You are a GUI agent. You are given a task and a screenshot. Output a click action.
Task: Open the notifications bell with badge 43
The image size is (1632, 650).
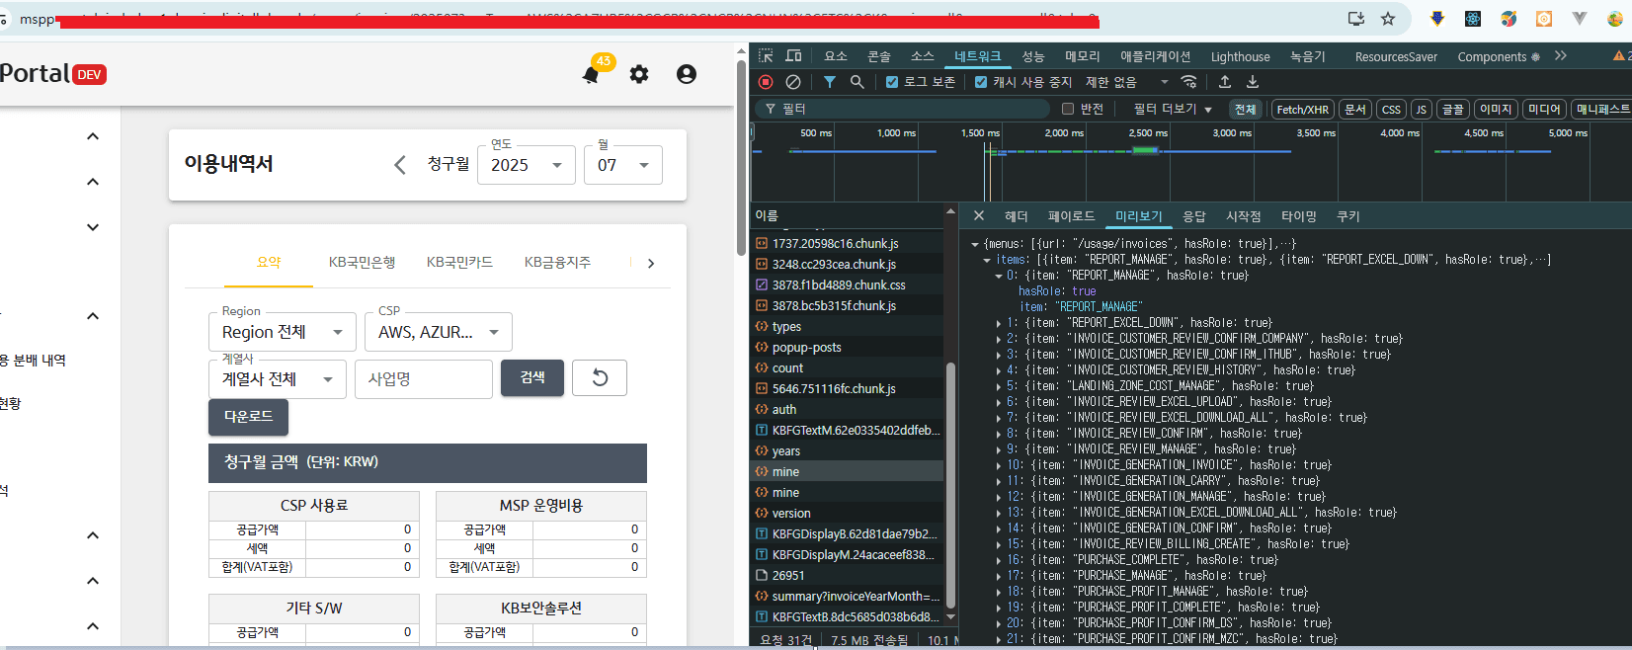(591, 74)
